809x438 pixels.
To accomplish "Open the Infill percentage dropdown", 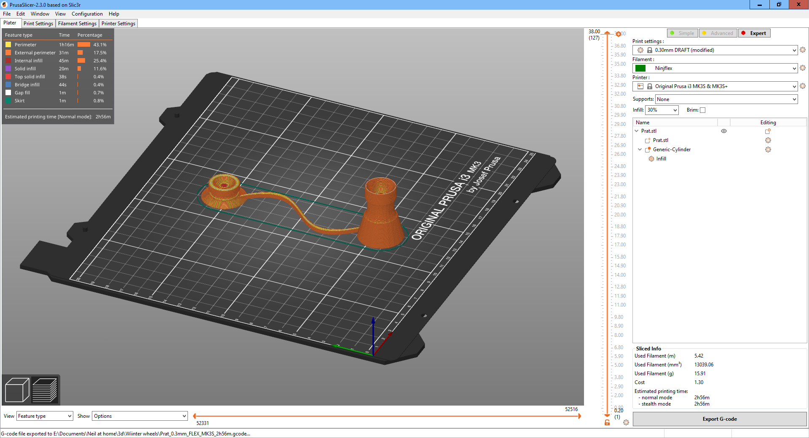I will [662, 110].
